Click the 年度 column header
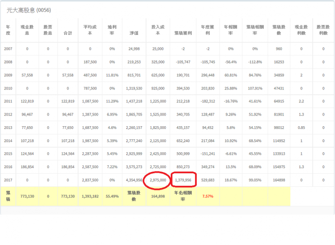The image size is (335, 245). click(8, 30)
